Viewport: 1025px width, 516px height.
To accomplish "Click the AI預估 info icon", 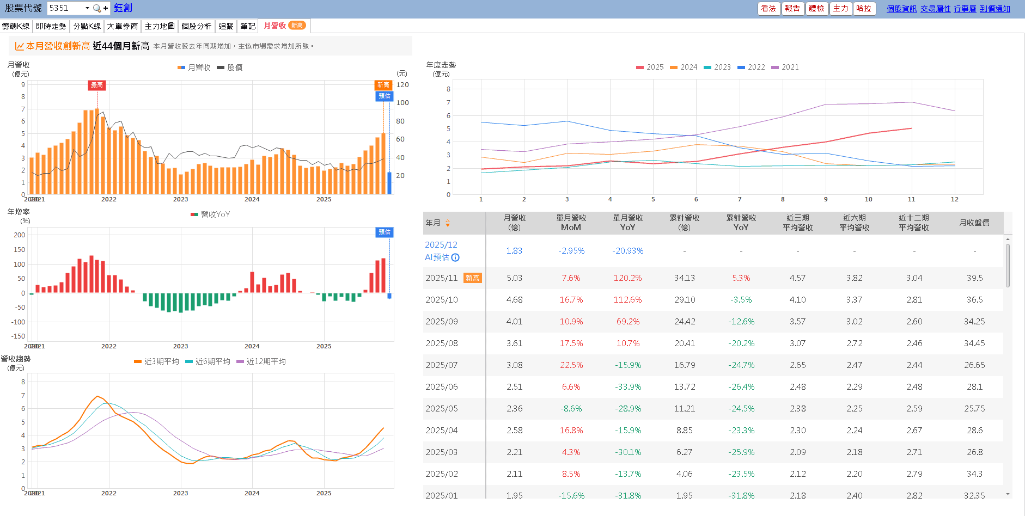I will [x=455, y=257].
